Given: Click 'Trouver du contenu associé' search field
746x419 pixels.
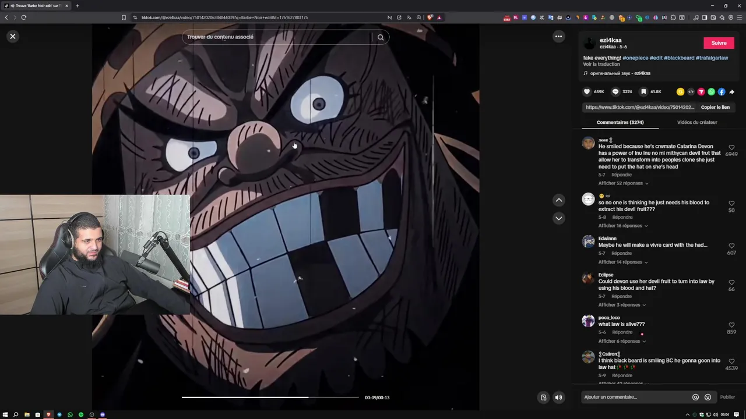Looking at the screenshot, I should click(x=278, y=37).
